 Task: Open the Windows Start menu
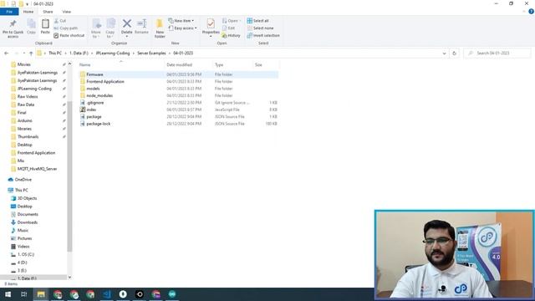8,294
